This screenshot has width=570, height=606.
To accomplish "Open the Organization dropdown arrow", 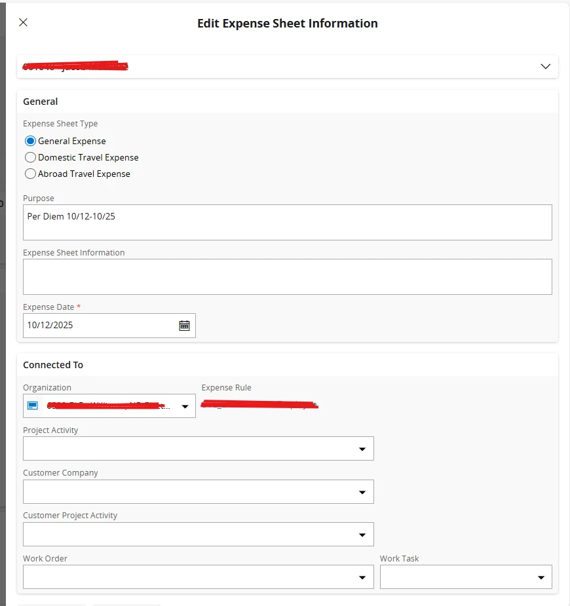I will 185,407.
